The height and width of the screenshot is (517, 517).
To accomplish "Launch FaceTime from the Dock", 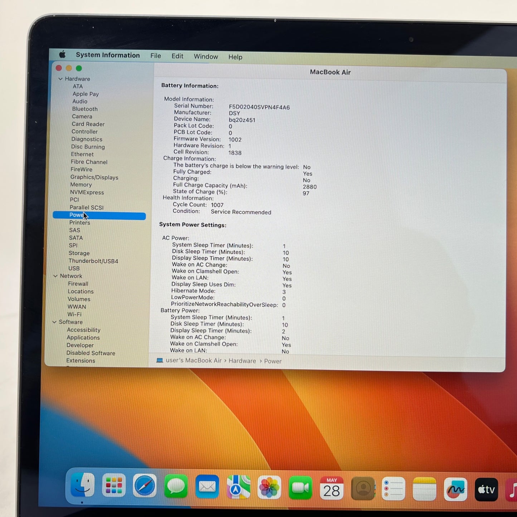I will (301, 488).
